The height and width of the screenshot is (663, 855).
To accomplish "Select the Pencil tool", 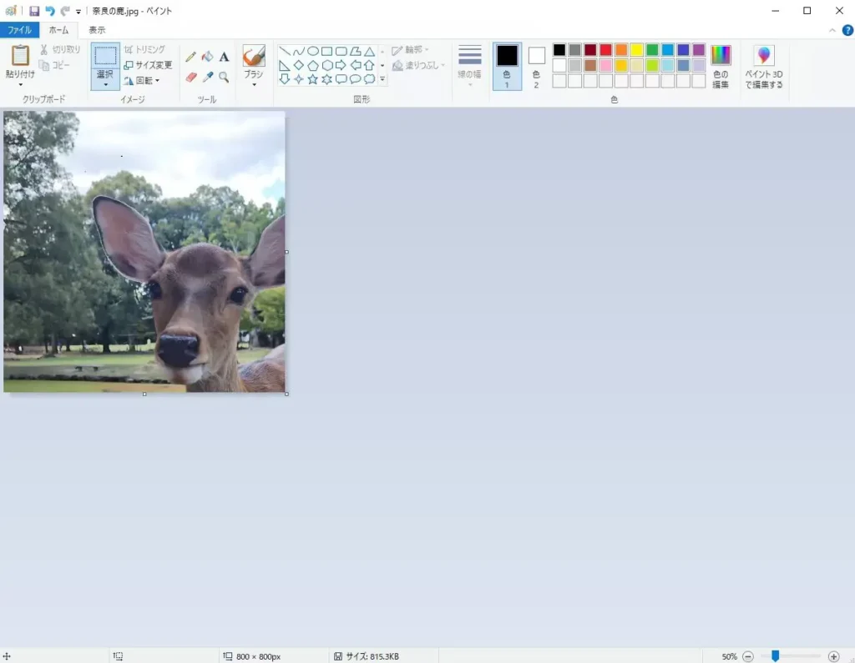I will [190, 57].
